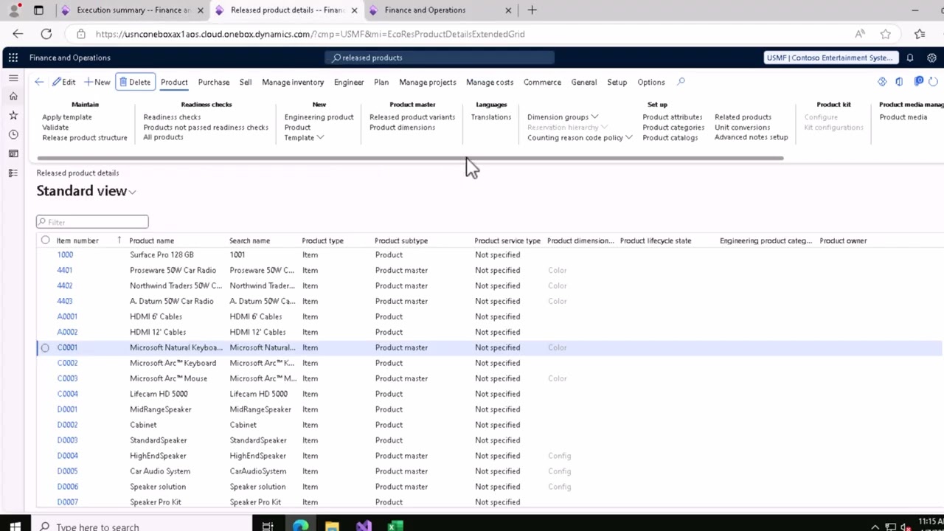
Task: Search the action pane with magnifier icon
Action: [x=681, y=82]
